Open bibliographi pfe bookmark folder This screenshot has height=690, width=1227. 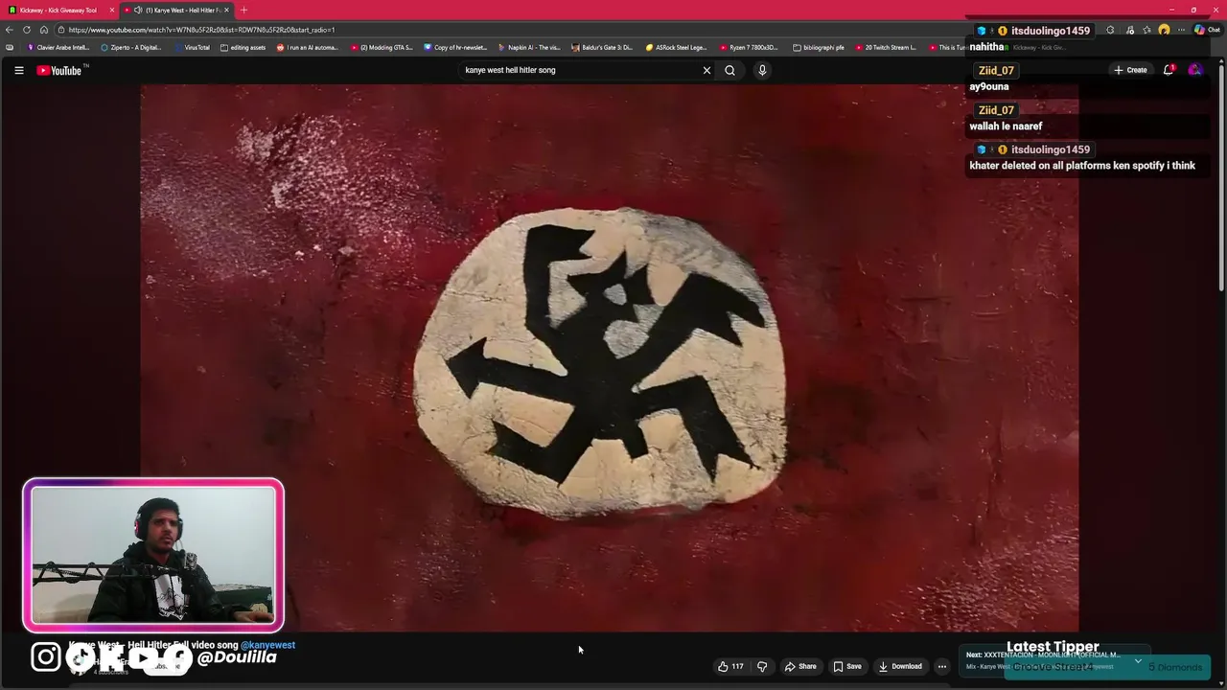click(819, 47)
